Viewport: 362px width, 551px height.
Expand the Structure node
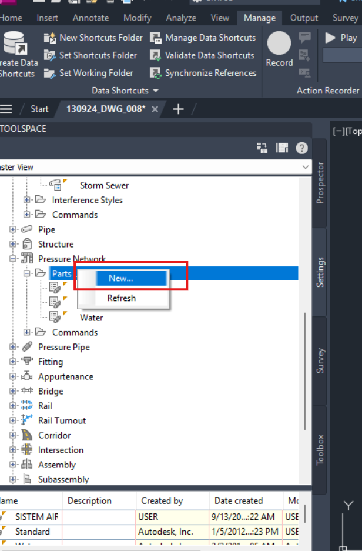coord(13,244)
